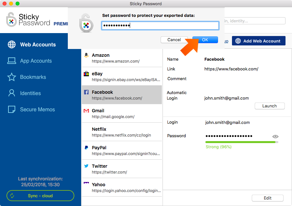The width and height of the screenshot is (292, 206).
Task: Confirm export password with OK
Action: coord(205,40)
